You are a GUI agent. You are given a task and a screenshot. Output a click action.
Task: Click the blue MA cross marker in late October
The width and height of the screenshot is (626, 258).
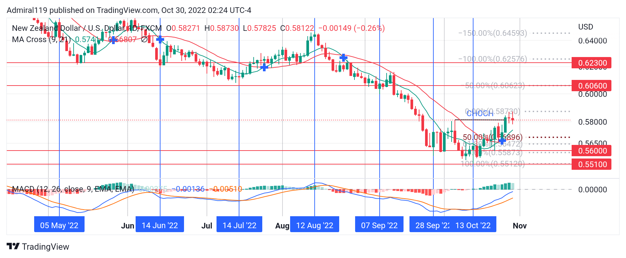pyautogui.click(x=502, y=141)
